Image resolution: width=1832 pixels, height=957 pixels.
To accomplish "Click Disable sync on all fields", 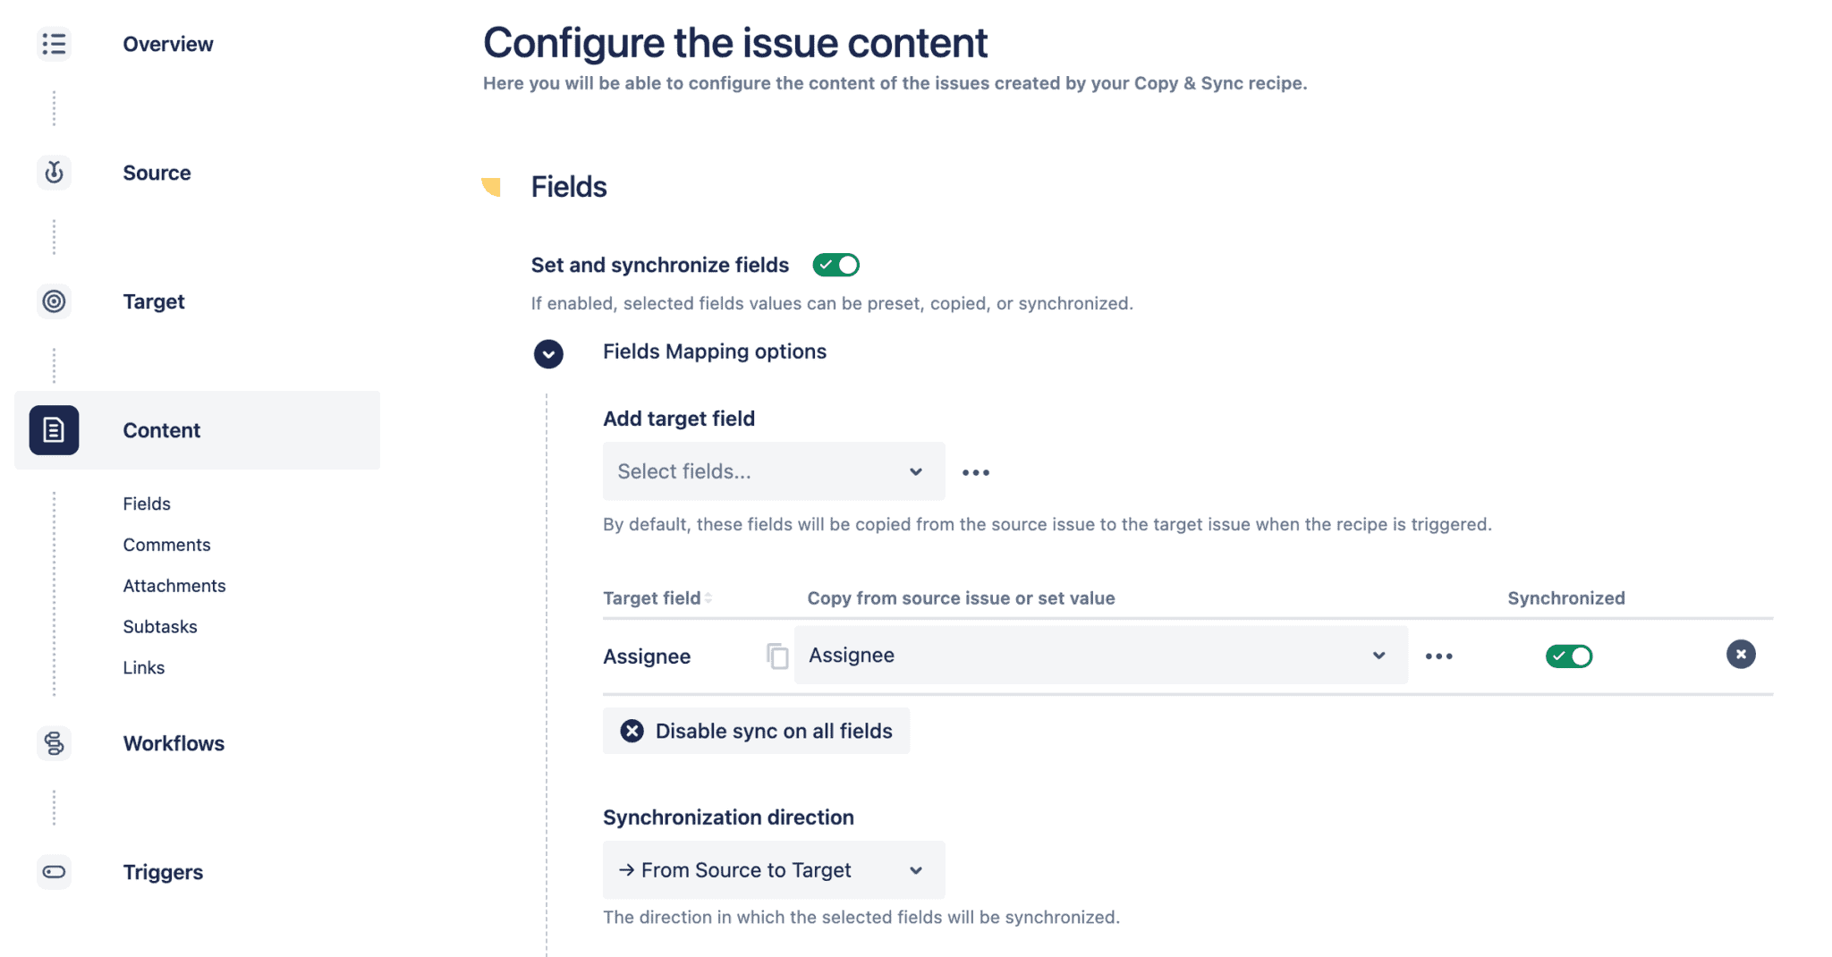I will click(x=756, y=731).
